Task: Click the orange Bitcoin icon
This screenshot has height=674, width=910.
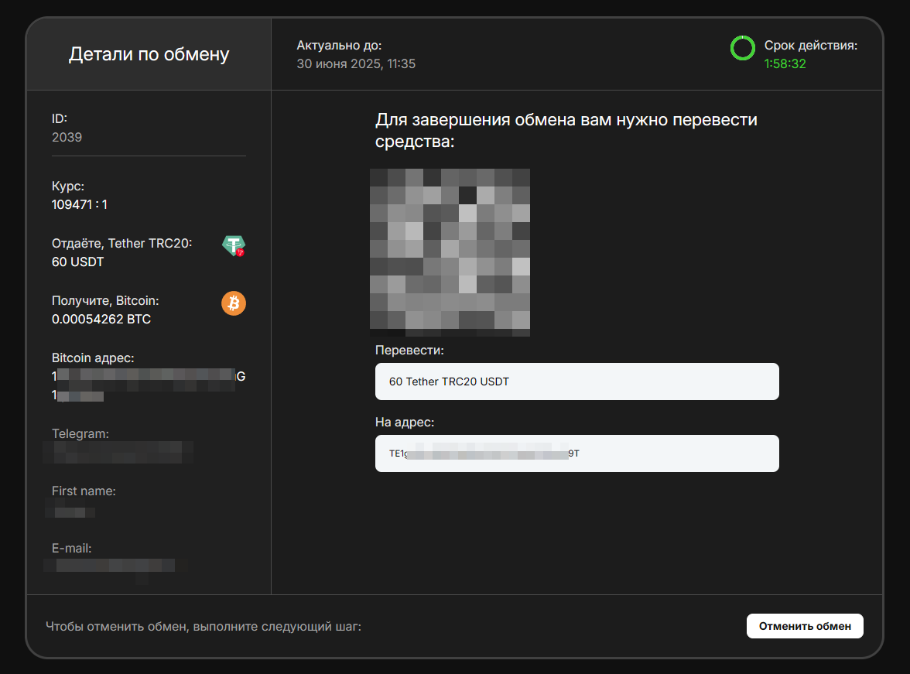Action: (234, 303)
